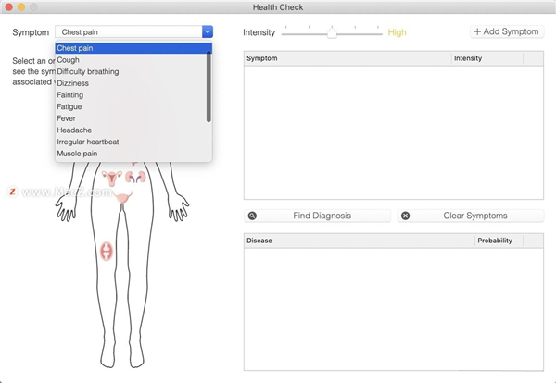Click the X icon on Clear Symptoms
Screen dimensions: 556x383
406,216
